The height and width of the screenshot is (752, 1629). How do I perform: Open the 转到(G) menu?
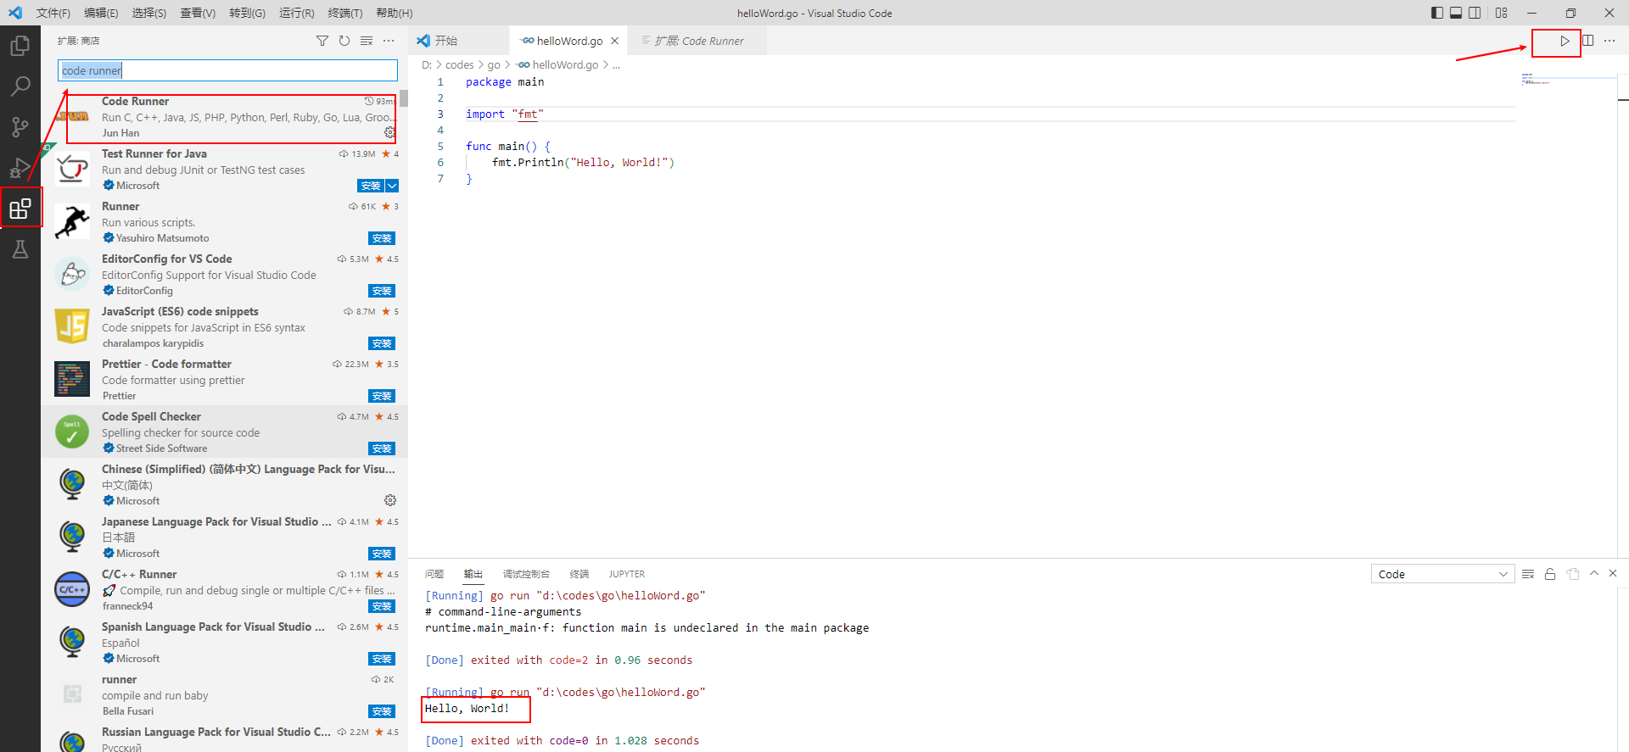247,13
